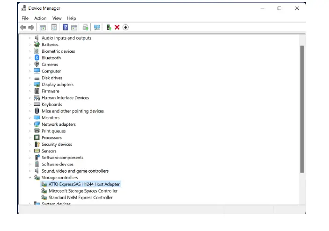Click the Cameras webcam icon
The image size is (329, 231).
tap(37, 65)
